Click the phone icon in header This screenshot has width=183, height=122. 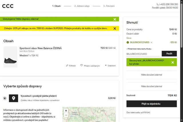[x=158, y=4]
